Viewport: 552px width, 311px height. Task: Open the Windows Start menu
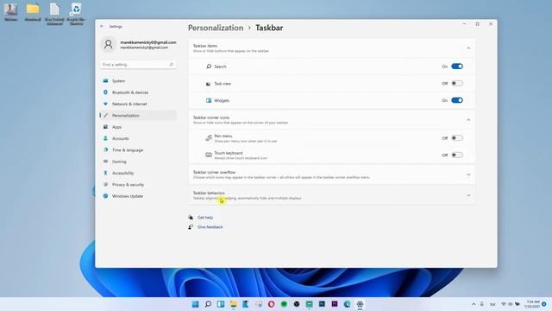pyautogui.click(x=196, y=304)
